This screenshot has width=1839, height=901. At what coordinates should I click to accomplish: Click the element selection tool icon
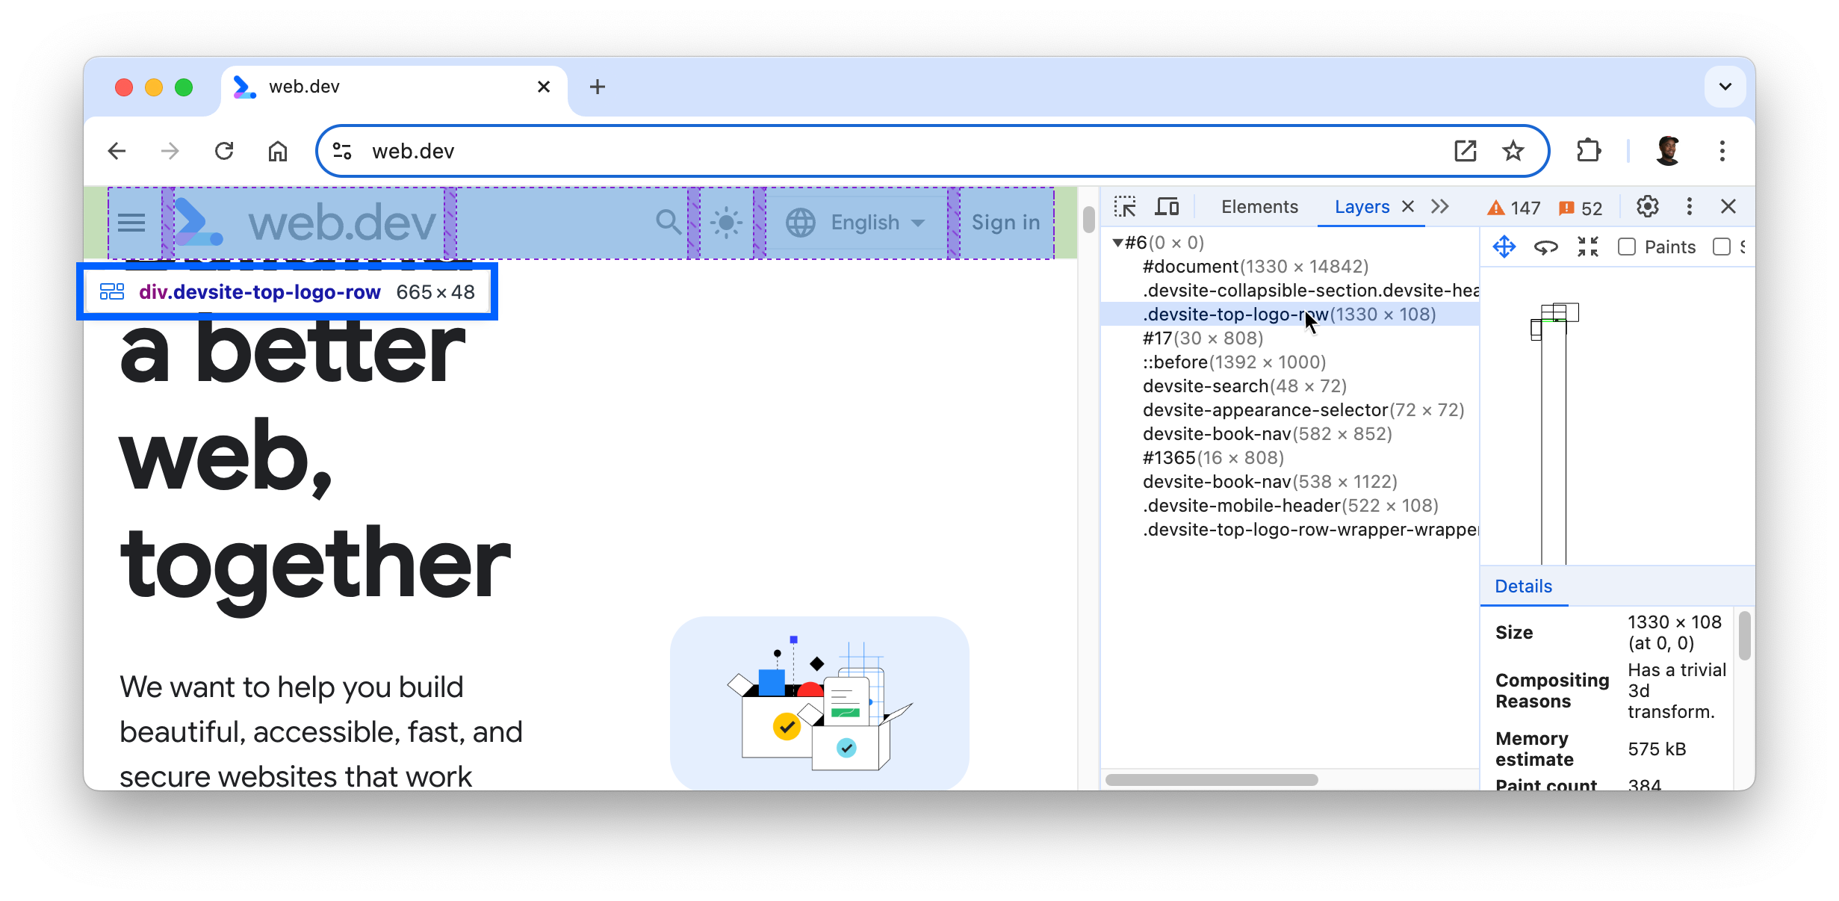coord(1123,206)
